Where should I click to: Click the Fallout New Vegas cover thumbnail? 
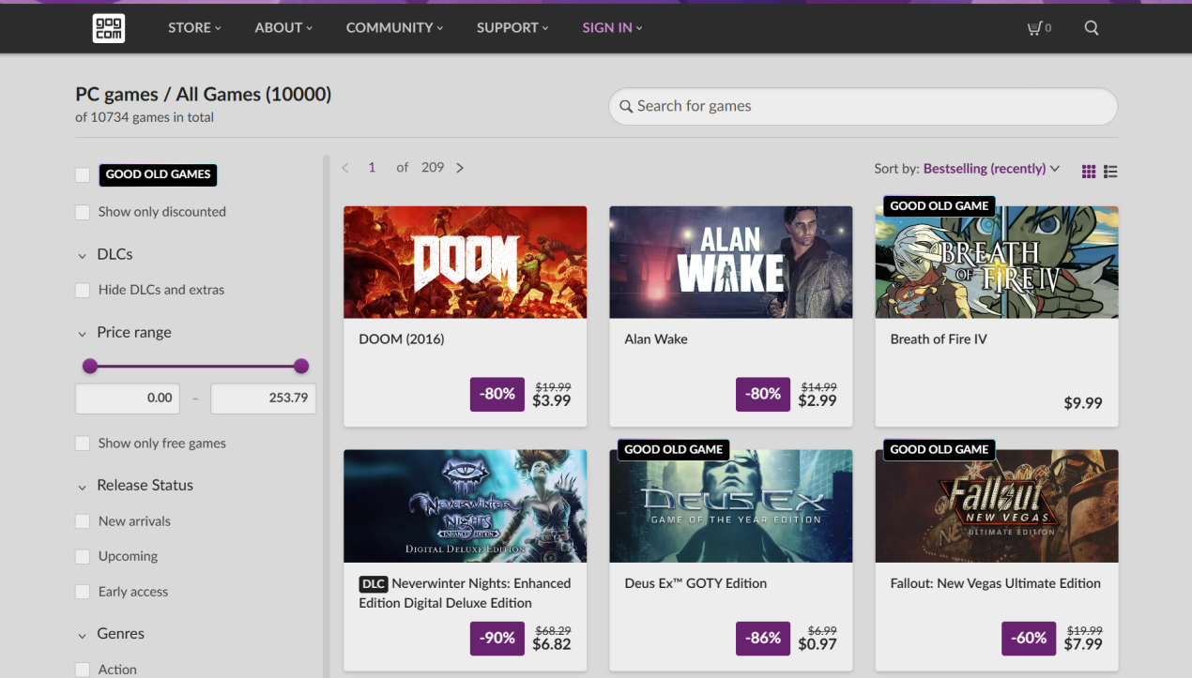point(997,506)
